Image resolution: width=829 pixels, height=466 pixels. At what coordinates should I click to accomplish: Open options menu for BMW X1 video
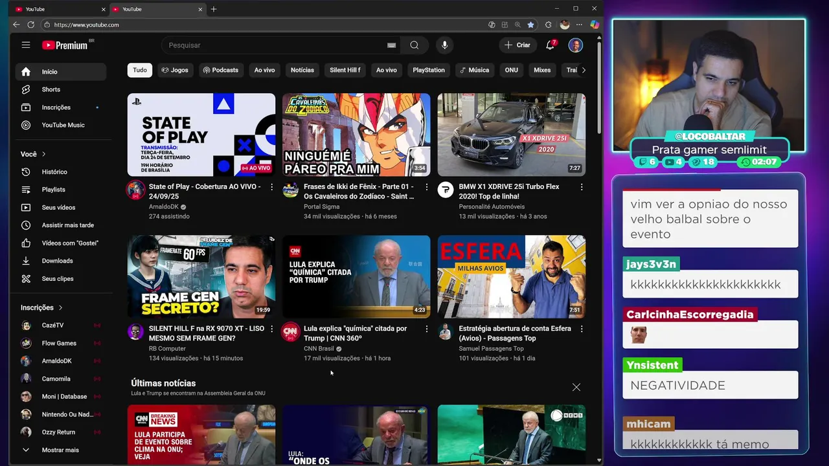click(582, 187)
